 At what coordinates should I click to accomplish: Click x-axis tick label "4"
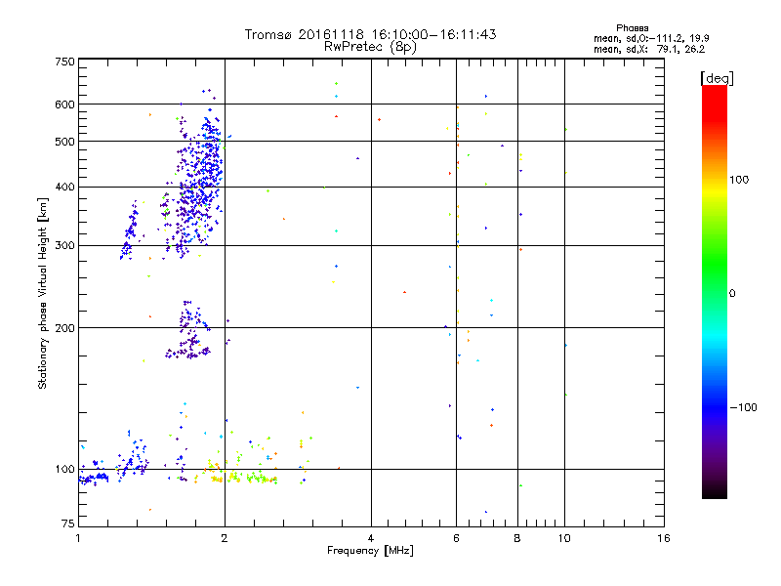click(x=371, y=538)
